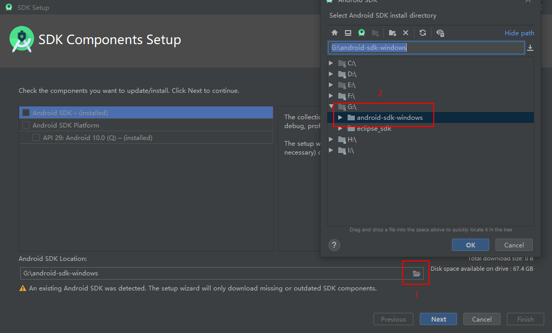Collapse the G:\ drive node
The height and width of the screenshot is (333, 552).
[331, 107]
